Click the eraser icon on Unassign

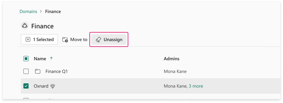98,40
